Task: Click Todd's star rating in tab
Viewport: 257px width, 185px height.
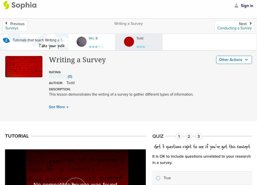Action: click(x=144, y=47)
